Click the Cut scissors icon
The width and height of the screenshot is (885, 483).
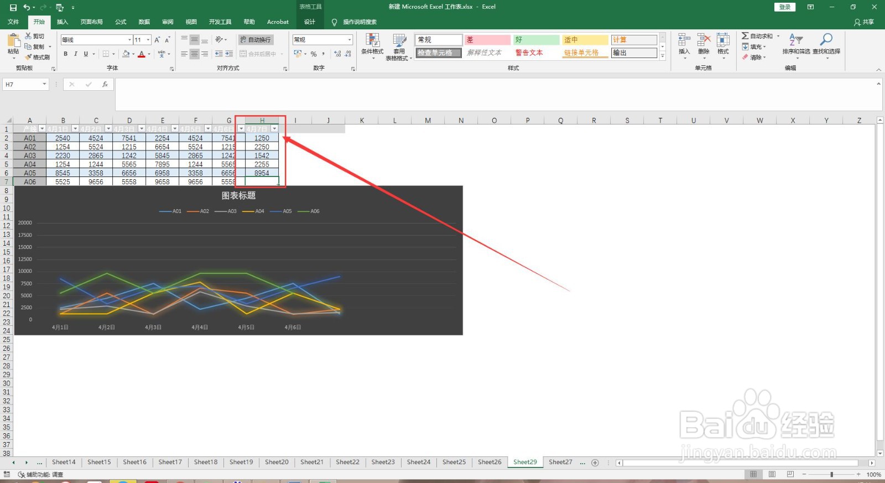point(28,36)
